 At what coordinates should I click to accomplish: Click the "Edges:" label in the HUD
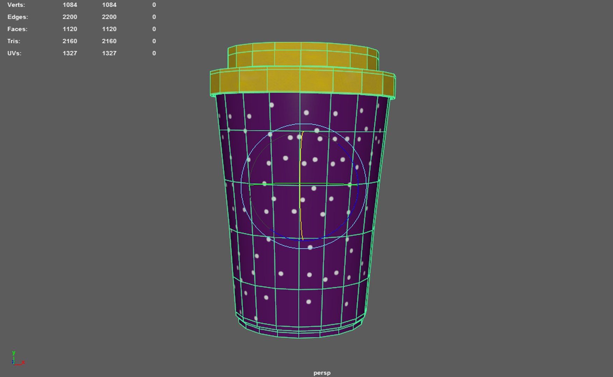(x=17, y=17)
